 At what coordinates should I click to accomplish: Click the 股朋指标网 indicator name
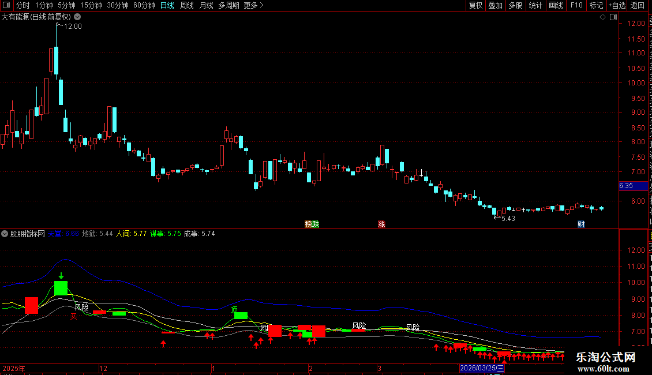tap(28, 234)
